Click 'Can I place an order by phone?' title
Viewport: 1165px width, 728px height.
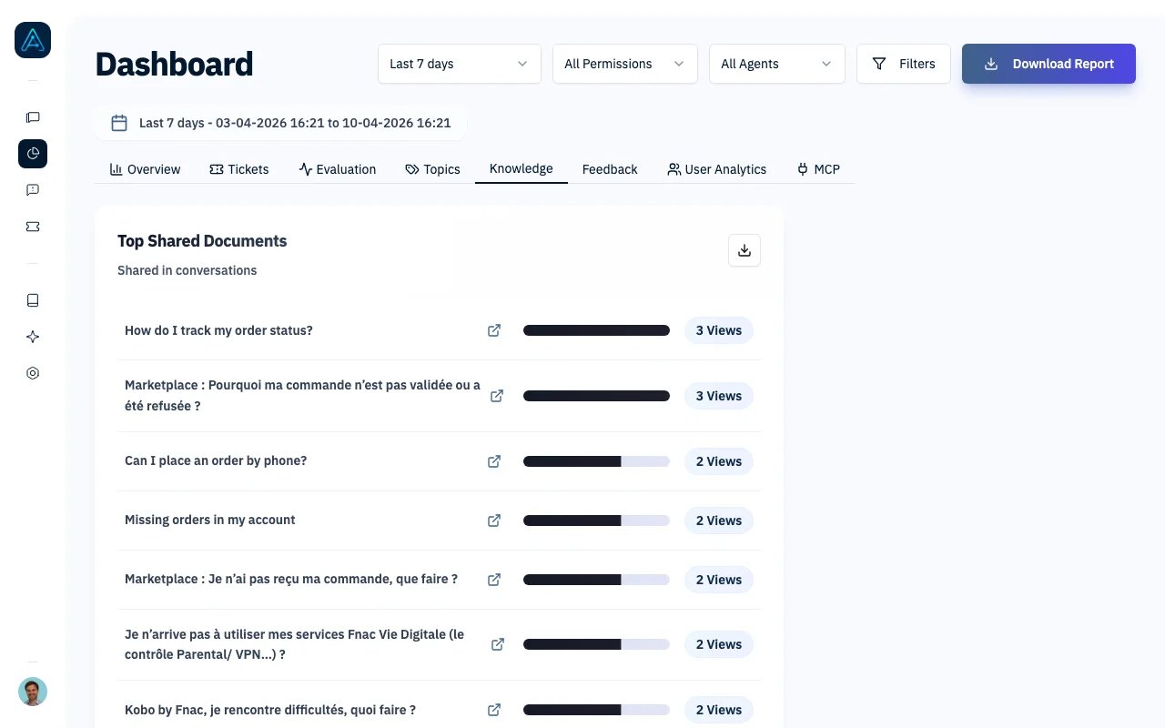click(x=216, y=460)
